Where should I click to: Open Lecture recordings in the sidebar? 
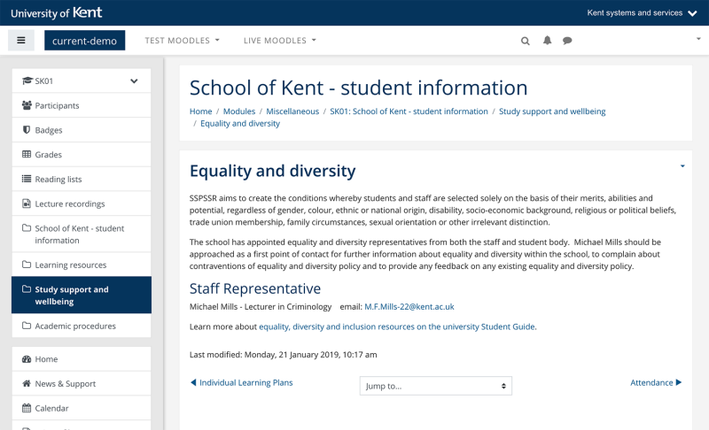point(82,203)
